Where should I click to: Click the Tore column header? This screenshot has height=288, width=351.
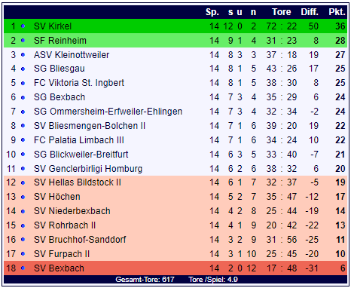(x=282, y=12)
